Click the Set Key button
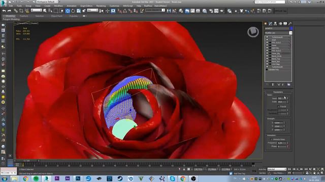The height and width of the screenshot is (182, 325). (x=262, y=173)
